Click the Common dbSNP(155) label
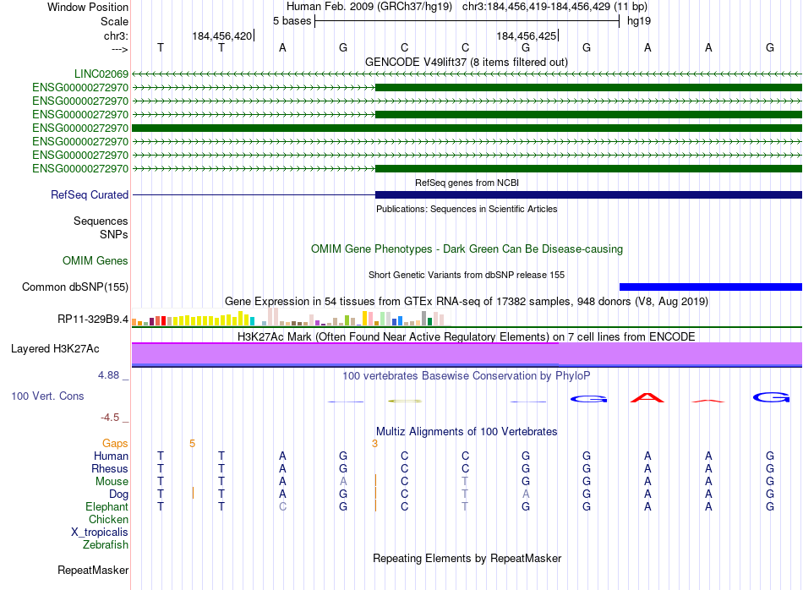 74,287
